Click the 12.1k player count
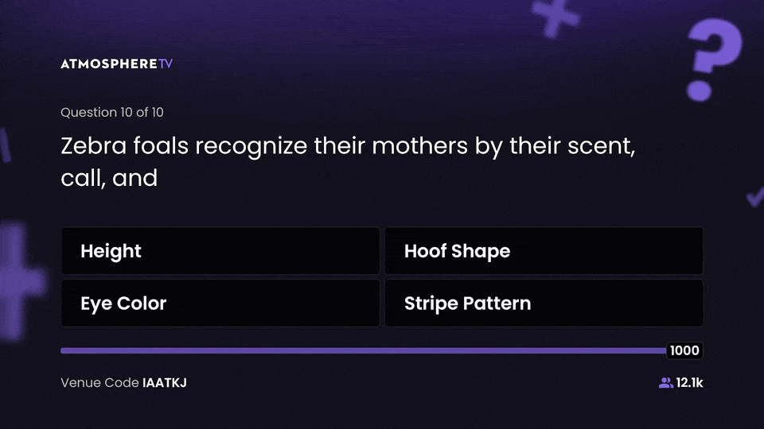Image resolution: width=764 pixels, height=429 pixels. tap(689, 383)
